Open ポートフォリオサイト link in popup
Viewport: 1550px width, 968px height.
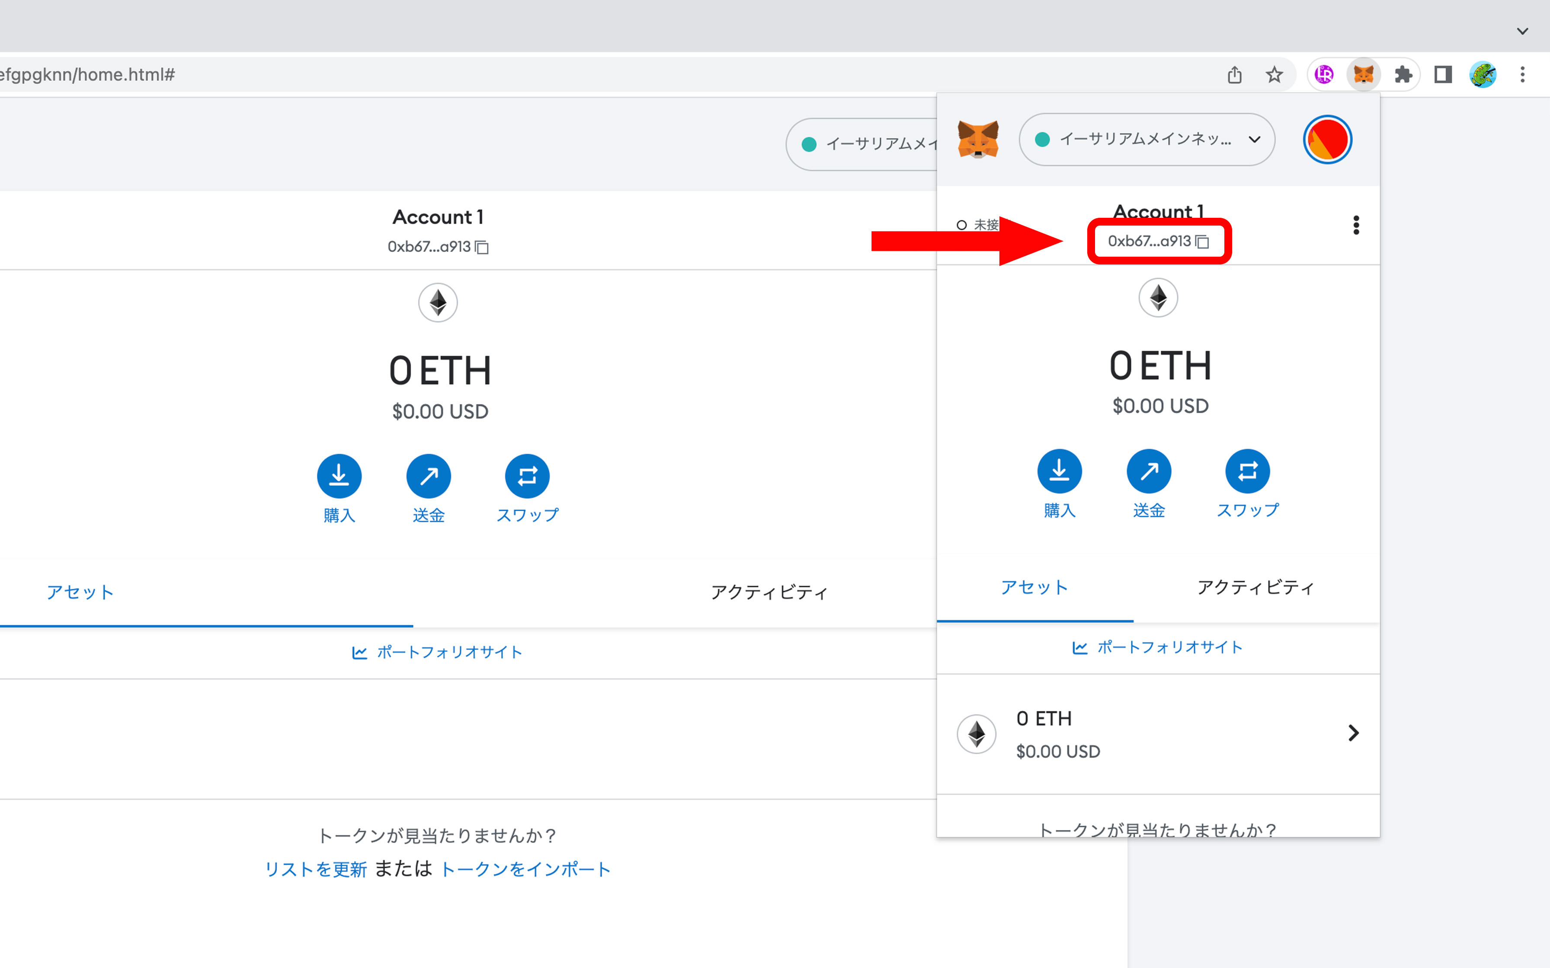coord(1158,647)
